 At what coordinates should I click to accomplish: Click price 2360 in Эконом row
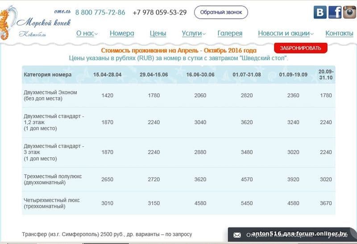tap(293, 95)
